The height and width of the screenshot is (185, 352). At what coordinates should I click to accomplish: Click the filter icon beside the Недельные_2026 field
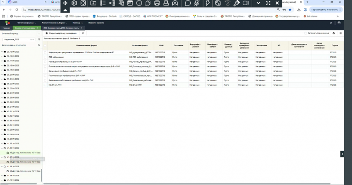tap(39, 39)
